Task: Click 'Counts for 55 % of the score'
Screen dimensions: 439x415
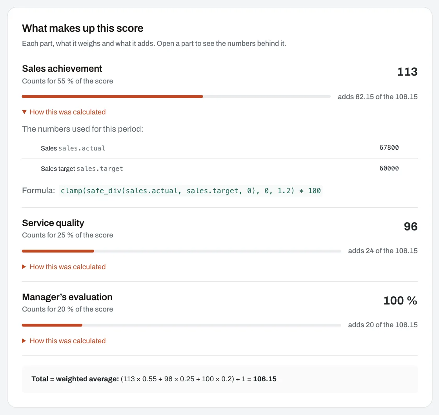Action: coord(67,81)
